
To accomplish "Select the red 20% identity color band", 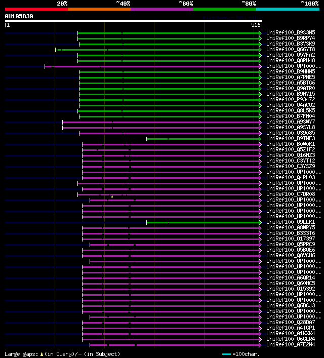I will [36, 9].
